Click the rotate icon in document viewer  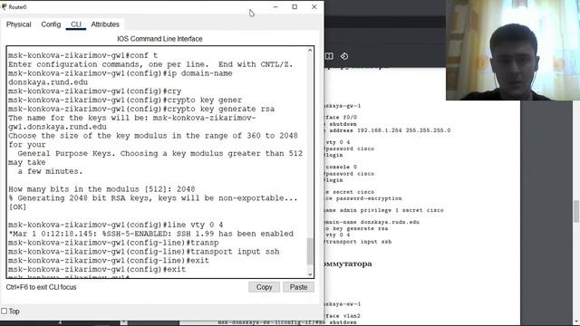coord(344,56)
